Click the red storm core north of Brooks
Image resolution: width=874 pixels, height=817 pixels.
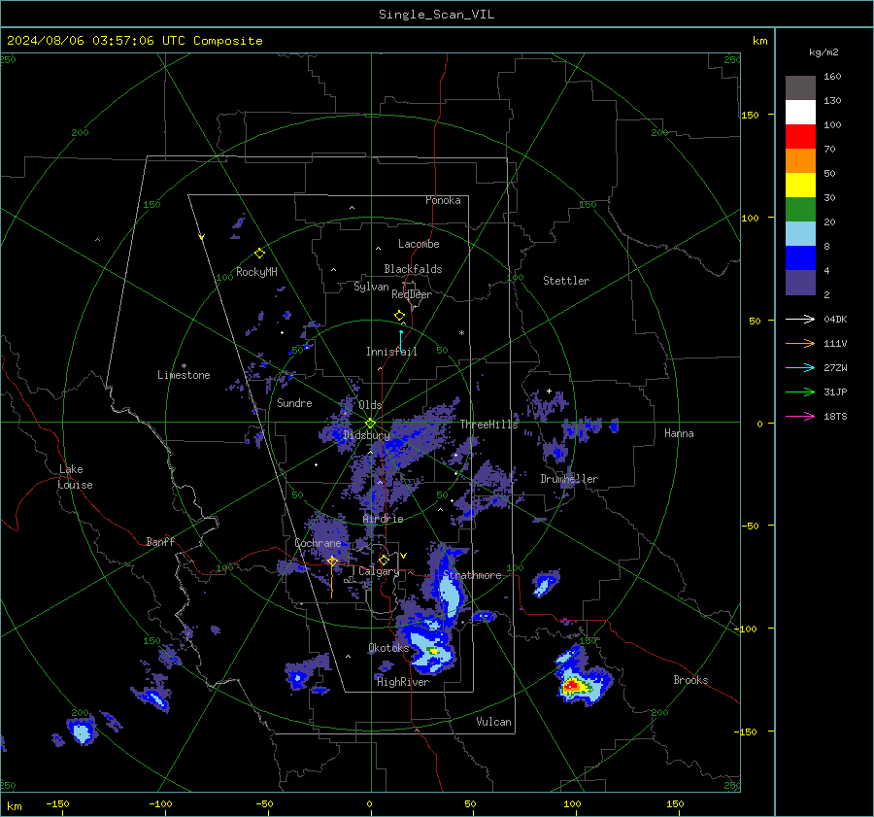tap(572, 685)
